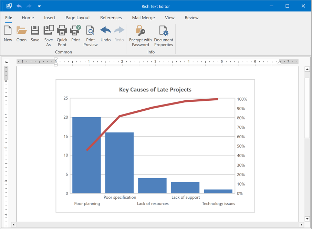Click the Save icon on the Quick Access Toolbar
Image resolution: width=312 pixels, height=229 pixels.
(9, 6)
